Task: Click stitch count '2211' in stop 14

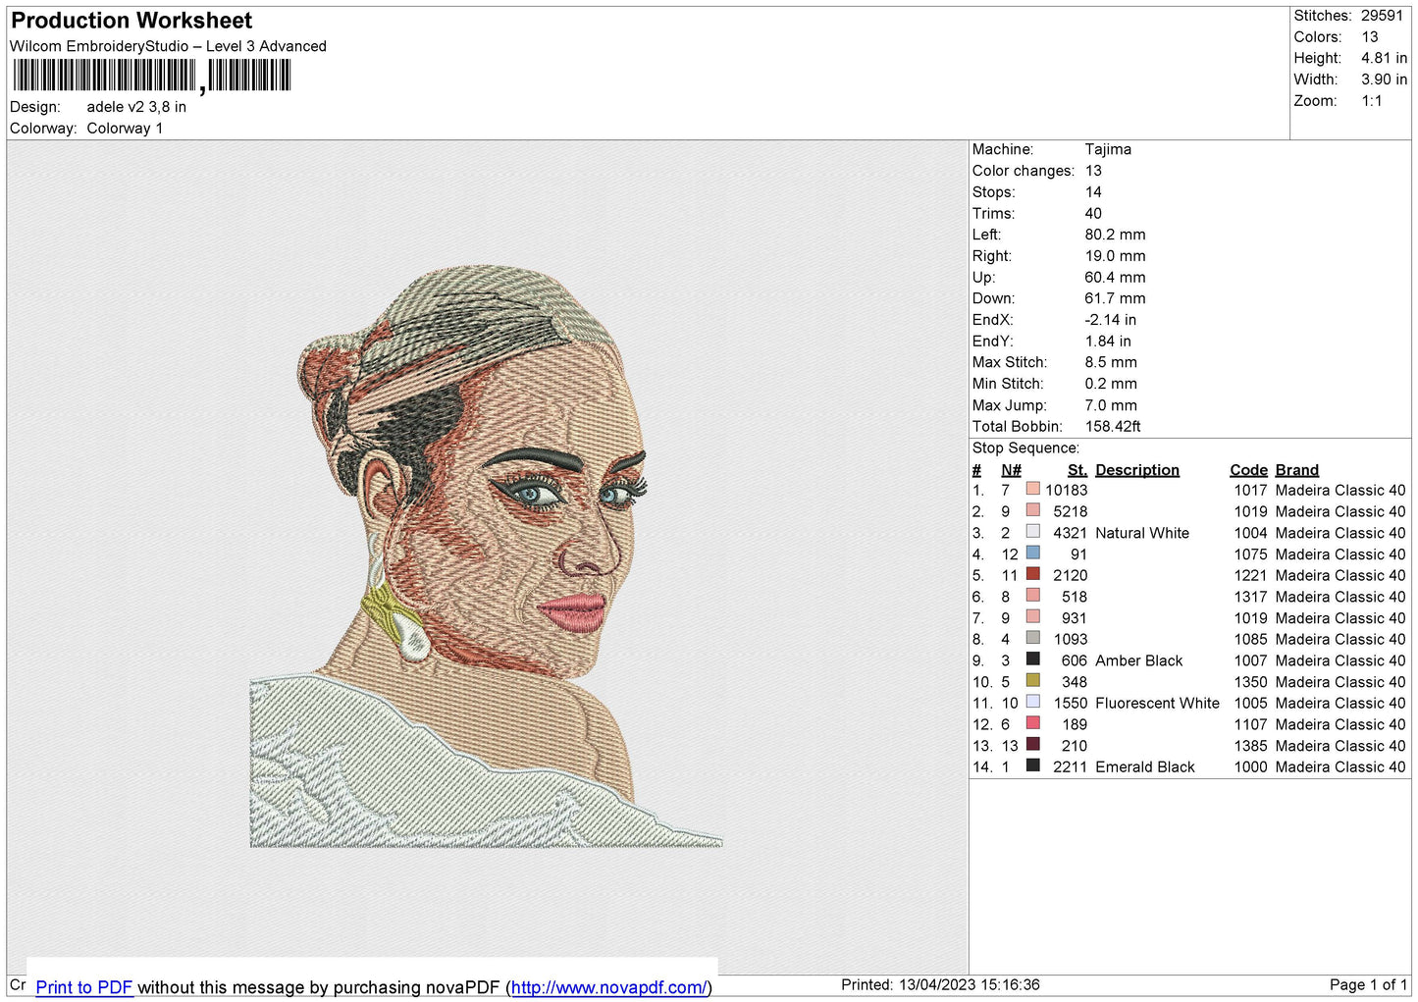Action: pos(1070,767)
